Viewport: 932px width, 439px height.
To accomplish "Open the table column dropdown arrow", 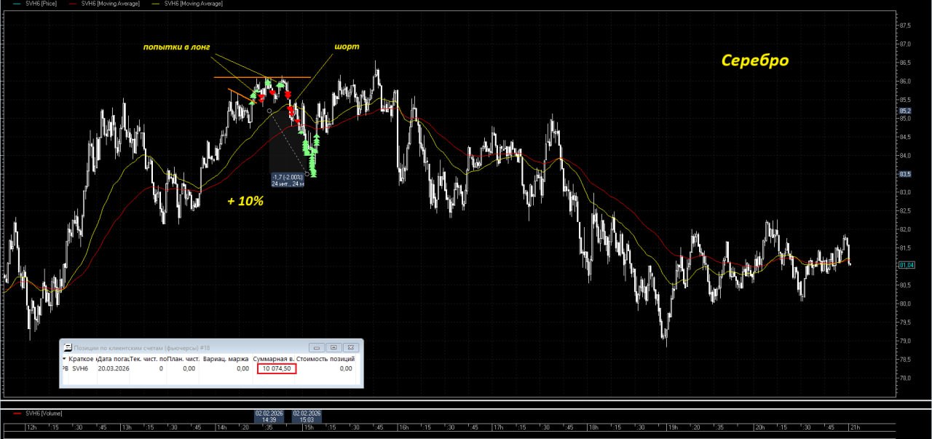I will (64, 359).
